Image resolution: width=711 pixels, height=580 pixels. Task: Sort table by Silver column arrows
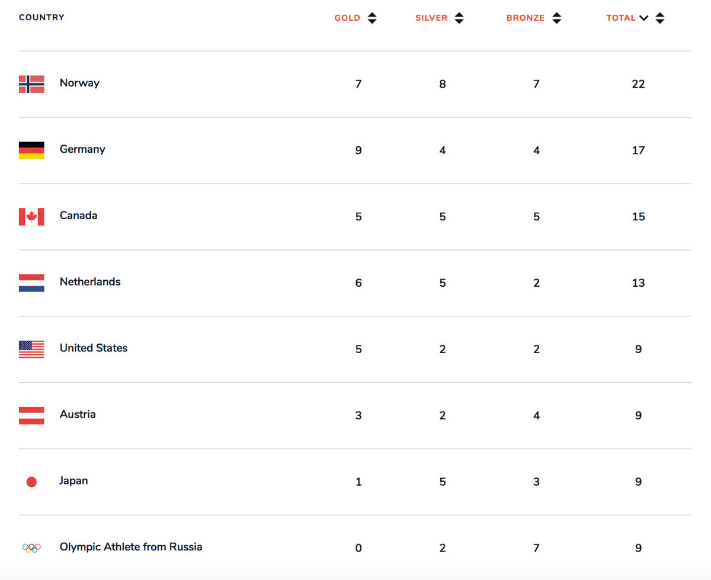[x=459, y=18]
